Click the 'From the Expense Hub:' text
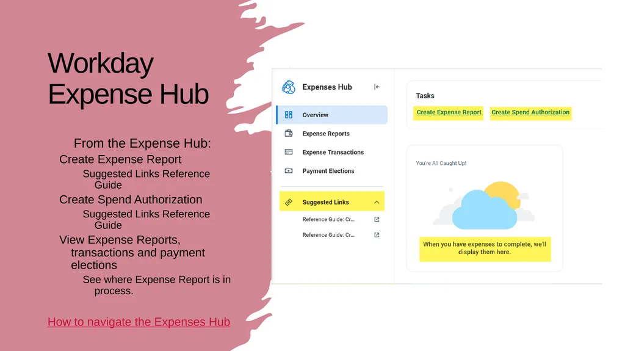625x351 pixels. [x=142, y=143]
